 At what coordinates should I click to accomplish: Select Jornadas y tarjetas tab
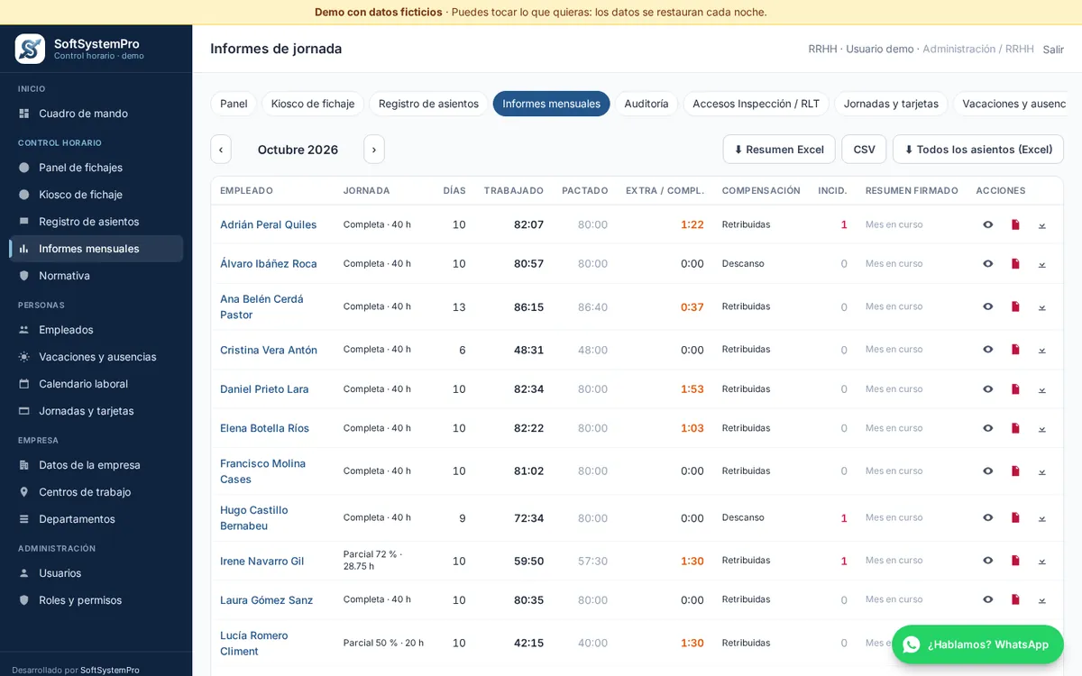[x=891, y=104]
